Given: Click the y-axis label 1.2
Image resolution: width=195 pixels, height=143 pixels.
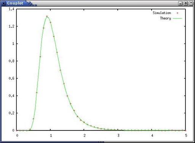Looking at the screenshot, I should tap(11, 26).
